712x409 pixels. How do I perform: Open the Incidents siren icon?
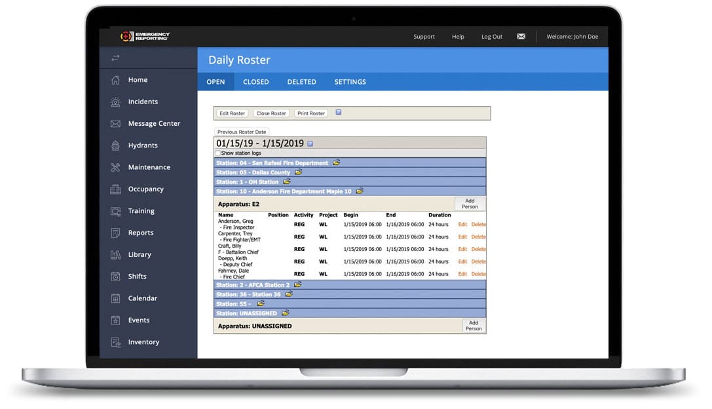point(115,102)
